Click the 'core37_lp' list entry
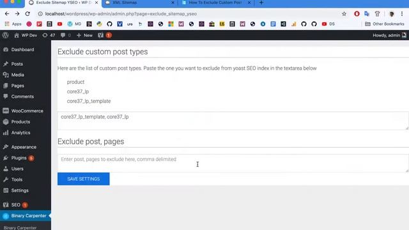This screenshot has width=409, height=230. pyautogui.click(x=78, y=91)
